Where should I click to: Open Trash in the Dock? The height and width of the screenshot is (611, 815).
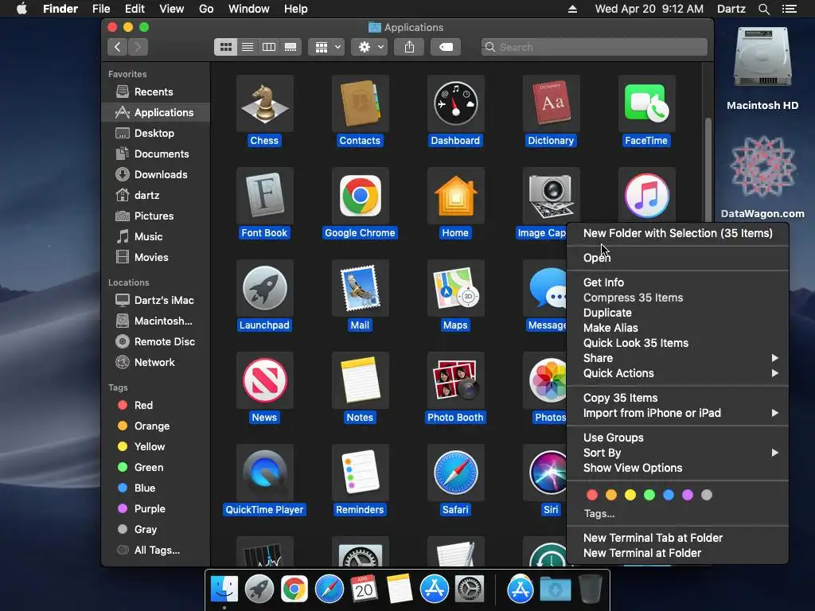click(591, 589)
